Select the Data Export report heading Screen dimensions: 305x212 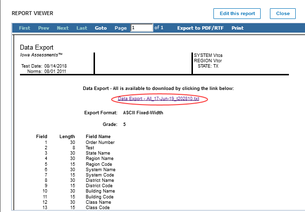[x=37, y=48]
